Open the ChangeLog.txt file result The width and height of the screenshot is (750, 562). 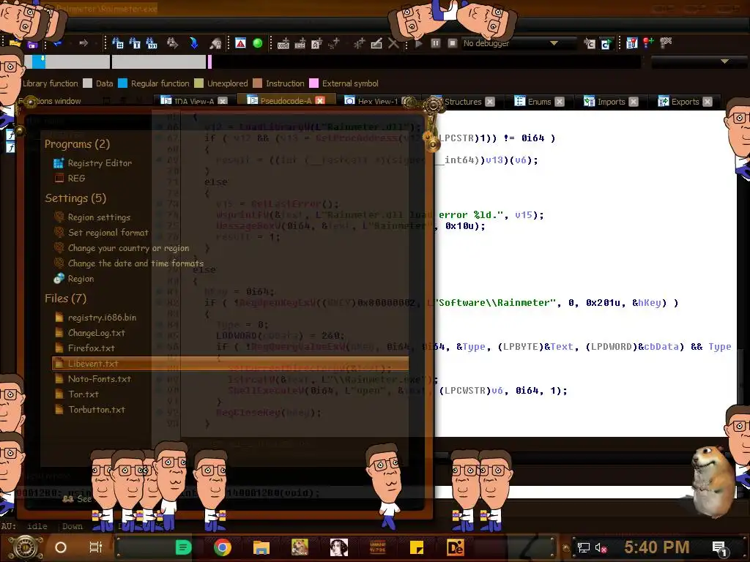pyautogui.click(x=90, y=333)
